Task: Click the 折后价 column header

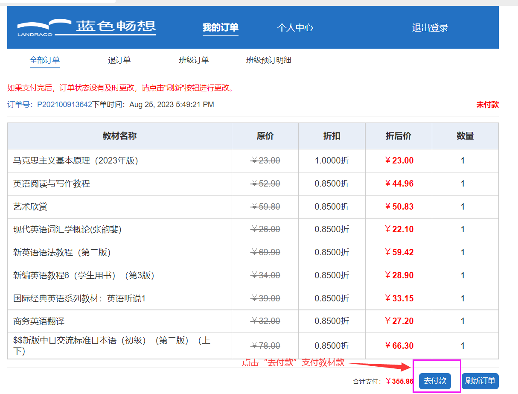Action: click(398, 136)
